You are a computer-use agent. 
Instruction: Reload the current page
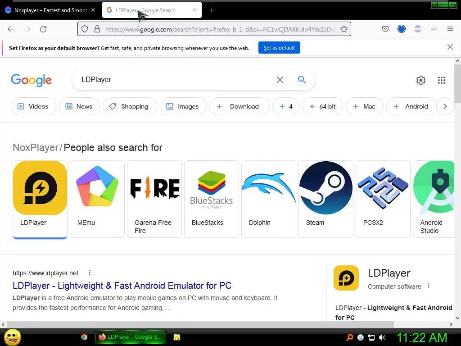pyautogui.click(x=43, y=29)
